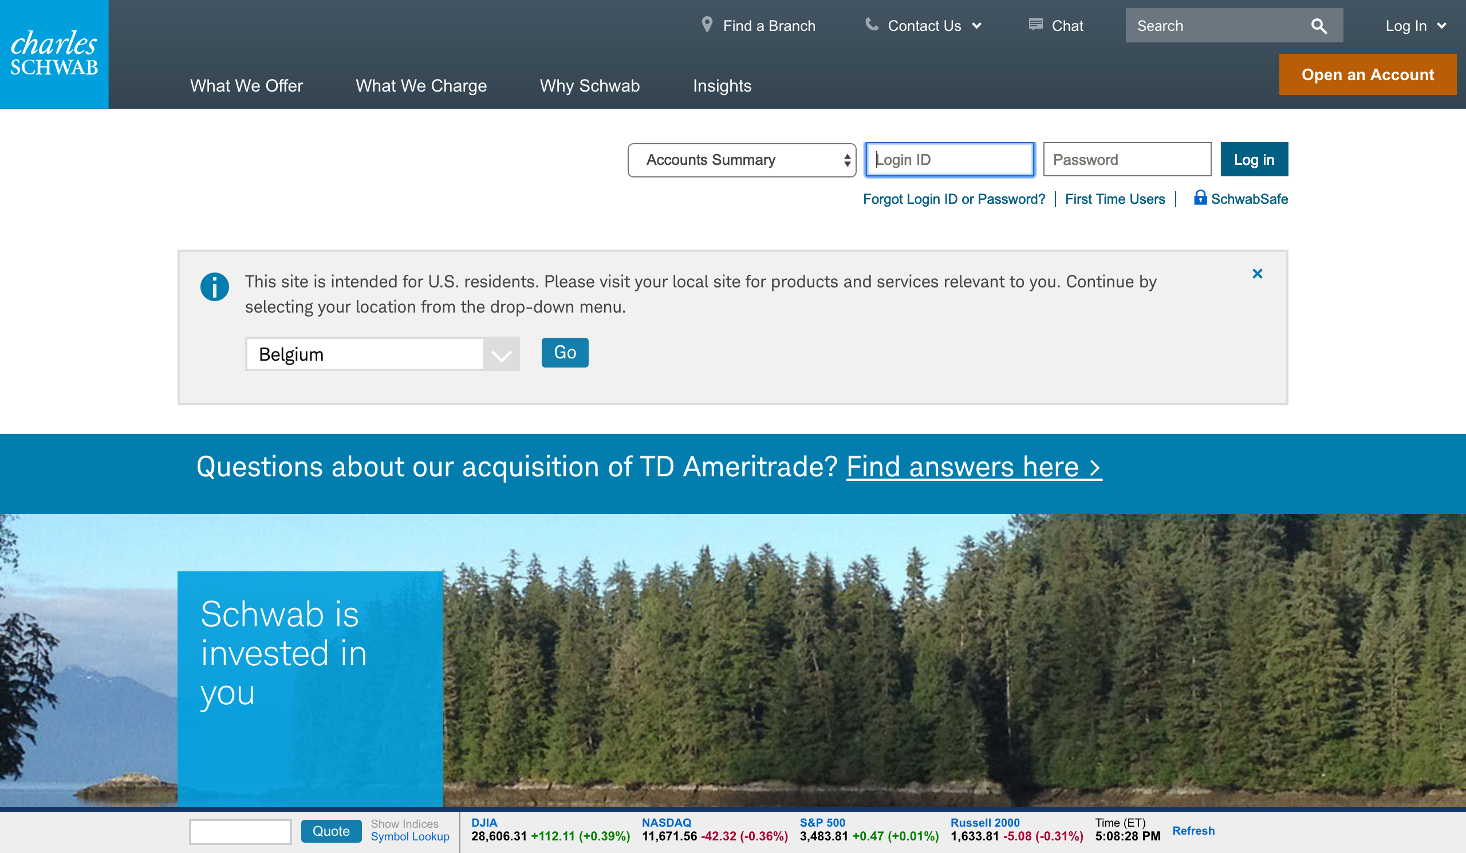The height and width of the screenshot is (853, 1466).
Task: Click the NASDAQ value 11,671.56
Action: pyautogui.click(x=669, y=836)
